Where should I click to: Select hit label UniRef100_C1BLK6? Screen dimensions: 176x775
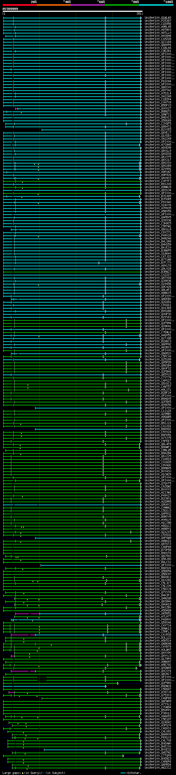point(158,48)
